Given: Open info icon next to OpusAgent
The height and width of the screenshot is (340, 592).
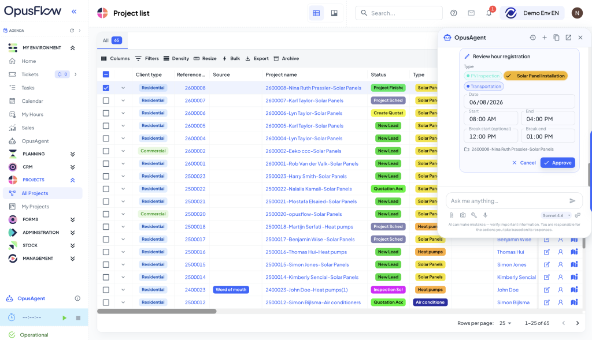Looking at the screenshot, I should (77, 298).
